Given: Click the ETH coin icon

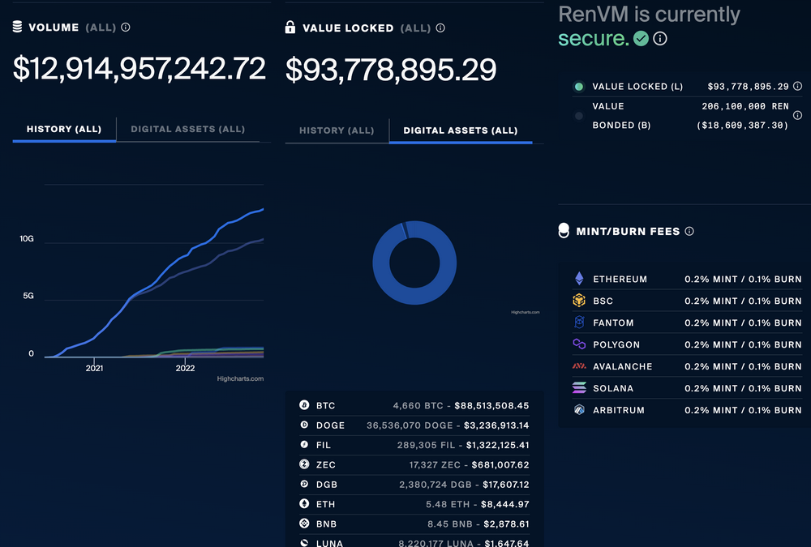Looking at the screenshot, I should point(304,503).
